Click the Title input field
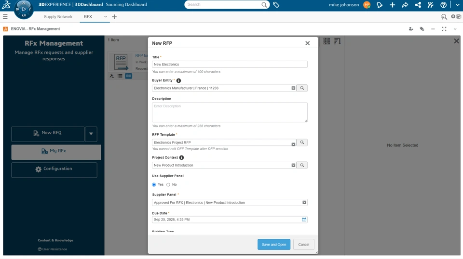This screenshot has width=463, height=259. pos(230,64)
